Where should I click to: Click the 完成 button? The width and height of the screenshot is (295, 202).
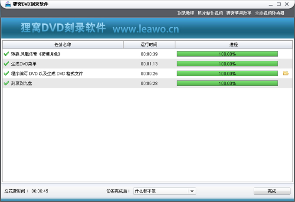point(272,191)
